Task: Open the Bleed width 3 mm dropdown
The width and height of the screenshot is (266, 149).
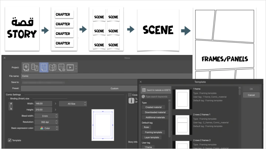Action: [x=47, y=116]
